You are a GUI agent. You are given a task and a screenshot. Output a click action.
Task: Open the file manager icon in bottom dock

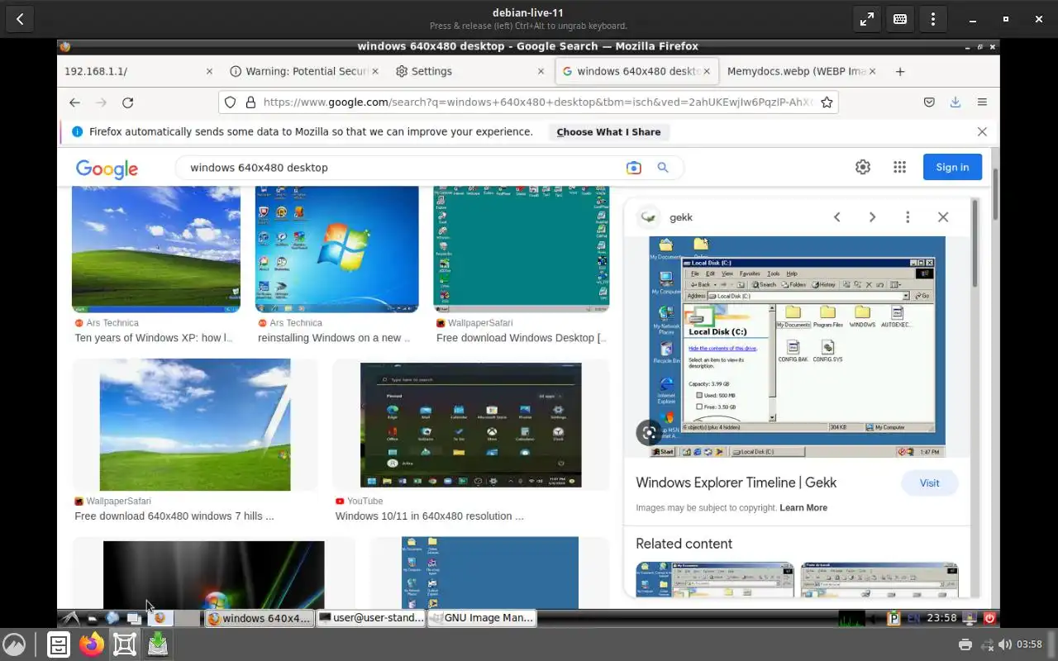pyautogui.click(x=59, y=644)
